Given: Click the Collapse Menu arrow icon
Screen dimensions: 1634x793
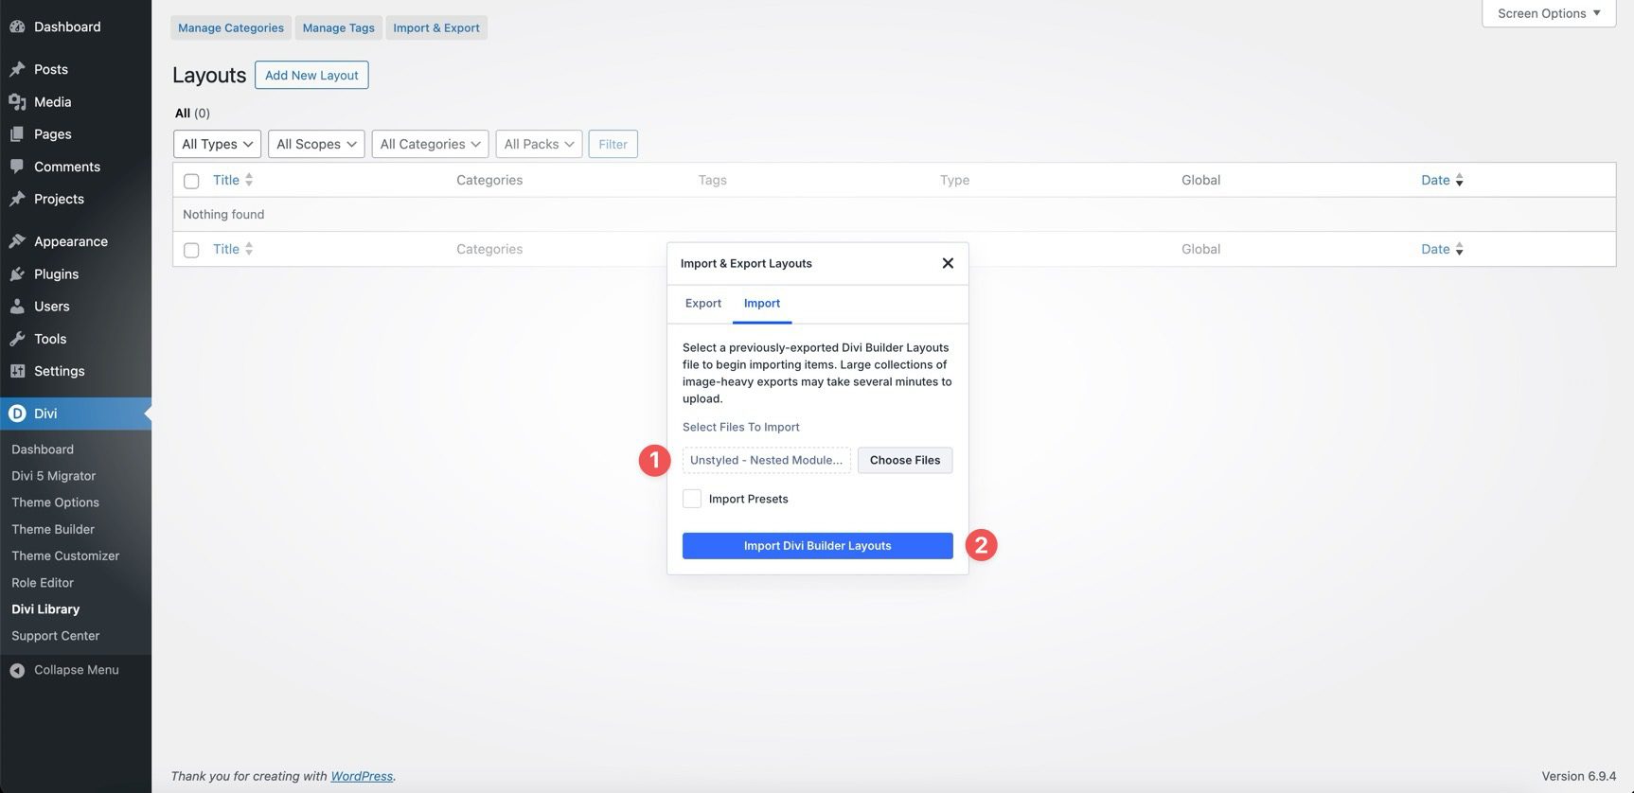Looking at the screenshot, I should (x=17, y=670).
